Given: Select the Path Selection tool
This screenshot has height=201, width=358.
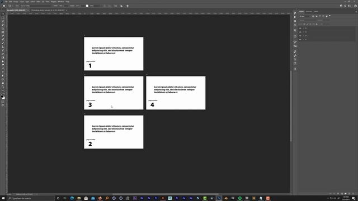Looking at the screenshot, I should [x=3, y=76].
